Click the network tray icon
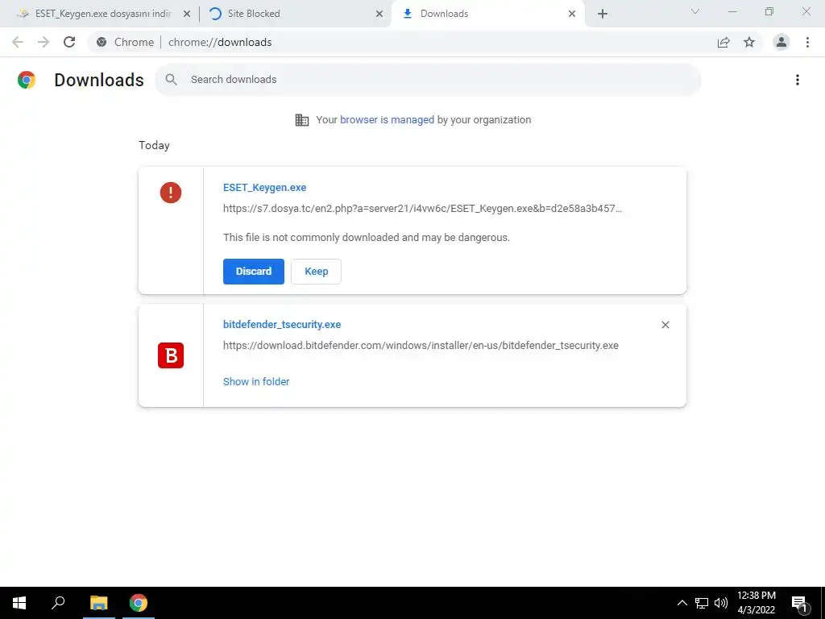The image size is (825, 619). (702, 603)
